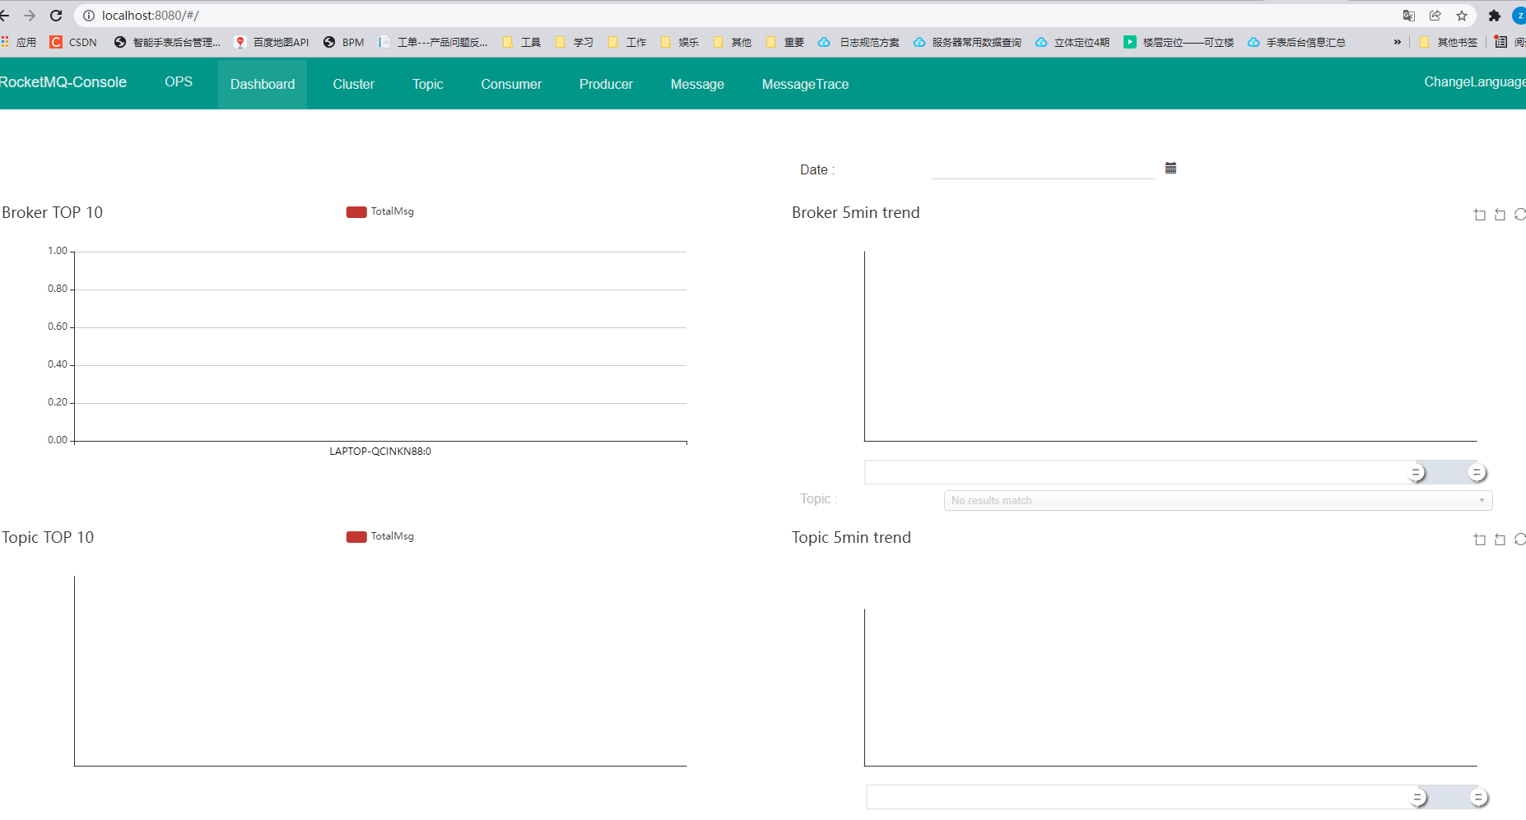Viewport: 1526px width, 820px height.
Task: Open the 服务器常用数据查询 bookmark
Action: 967,42
